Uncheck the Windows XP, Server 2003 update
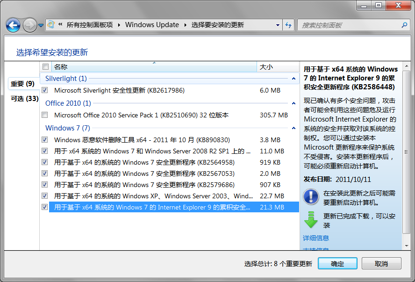 pyautogui.click(x=45, y=196)
